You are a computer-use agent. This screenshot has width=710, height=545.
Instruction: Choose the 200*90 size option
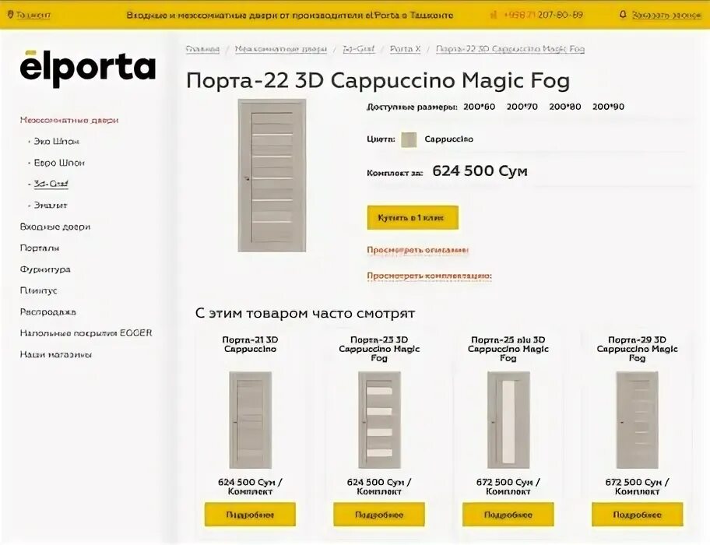(608, 107)
